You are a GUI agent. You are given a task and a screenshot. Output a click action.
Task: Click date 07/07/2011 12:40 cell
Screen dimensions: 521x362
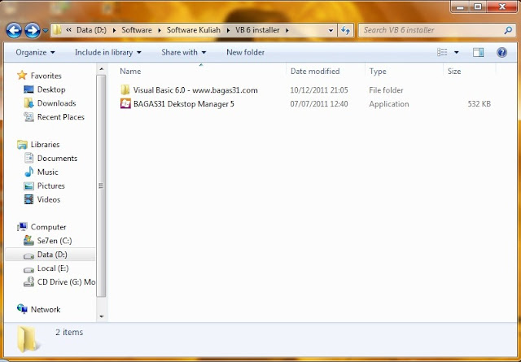pyautogui.click(x=319, y=104)
